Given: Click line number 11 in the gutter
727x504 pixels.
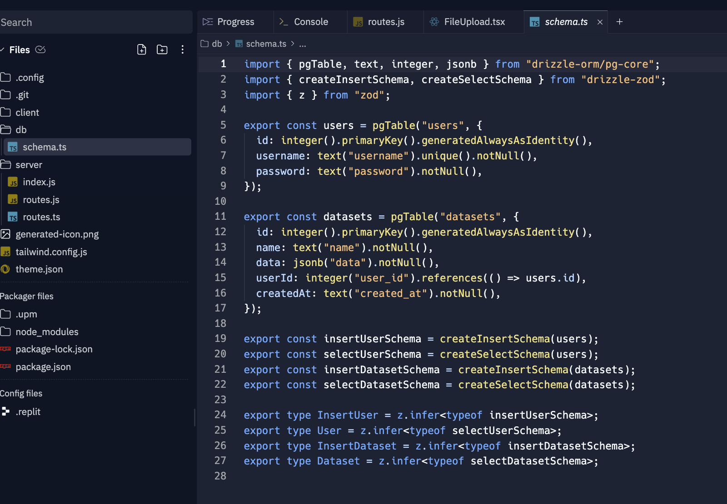Looking at the screenshot, I should pyautogui.click(x=220, y=216).
